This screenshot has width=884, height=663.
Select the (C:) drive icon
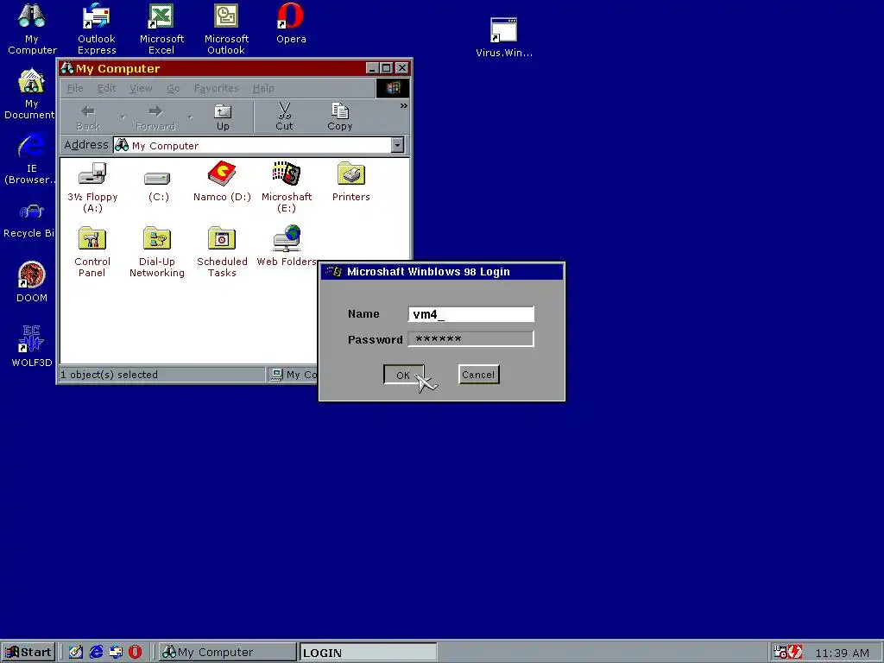click(x=158, y=186)
